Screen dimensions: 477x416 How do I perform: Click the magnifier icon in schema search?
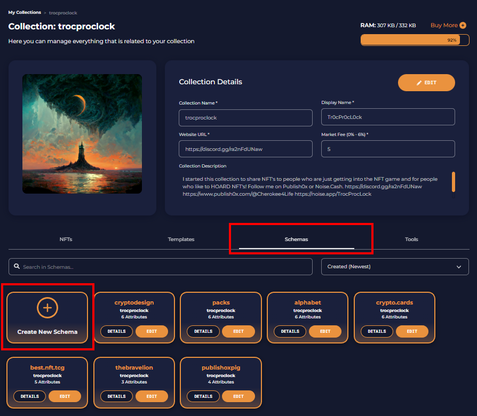click(17, 266)
